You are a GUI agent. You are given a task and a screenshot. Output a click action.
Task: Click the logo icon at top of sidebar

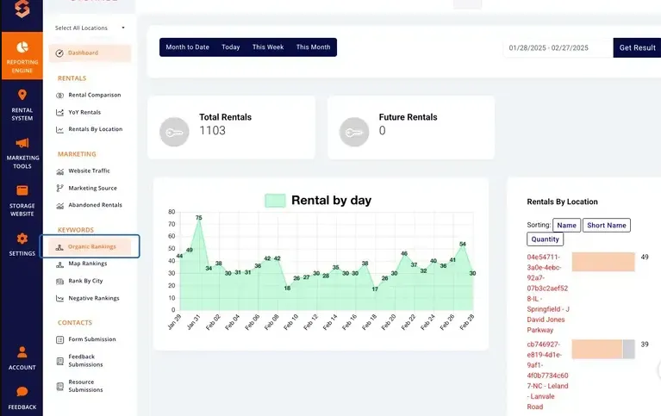point(22,9)
